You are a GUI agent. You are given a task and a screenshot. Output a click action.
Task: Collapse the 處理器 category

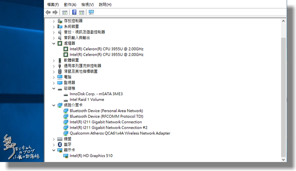54,44
